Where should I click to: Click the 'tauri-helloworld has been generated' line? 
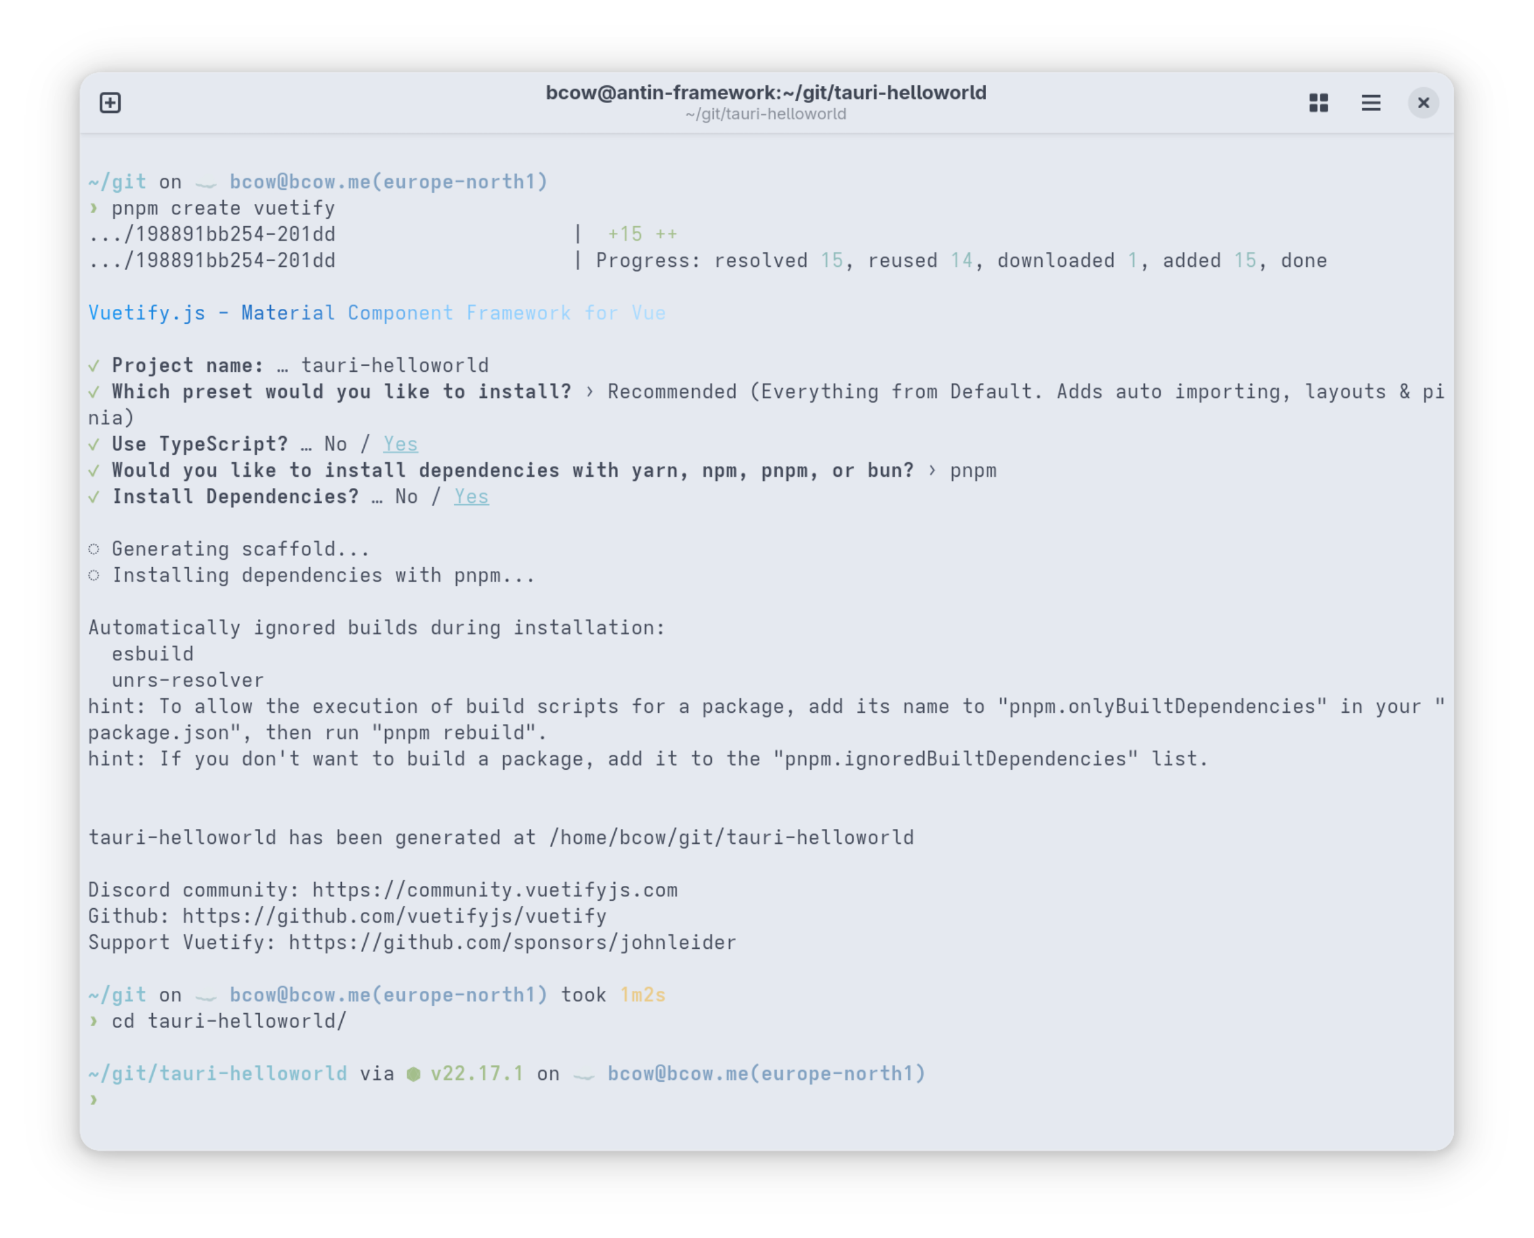(501, 837)
